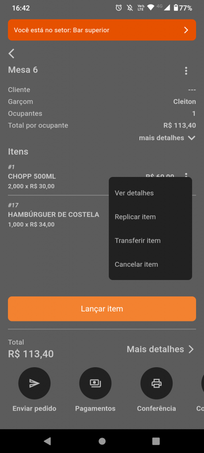
Task: Tap Android recent apps square button
Action: coord(156,441)
